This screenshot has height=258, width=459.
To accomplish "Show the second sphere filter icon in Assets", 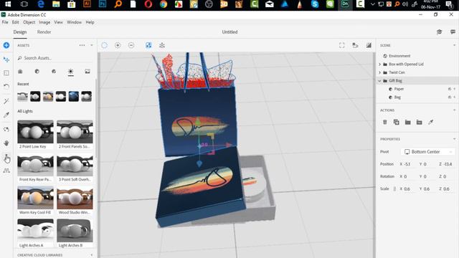I will (x=54, y=72).
